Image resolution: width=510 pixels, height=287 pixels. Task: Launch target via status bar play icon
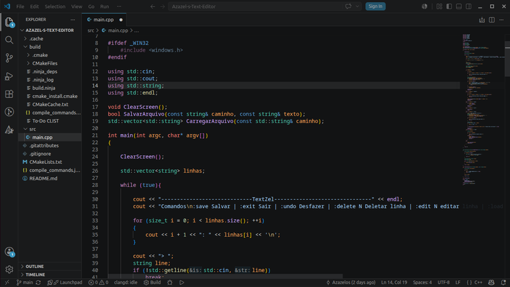pos(182,282)
